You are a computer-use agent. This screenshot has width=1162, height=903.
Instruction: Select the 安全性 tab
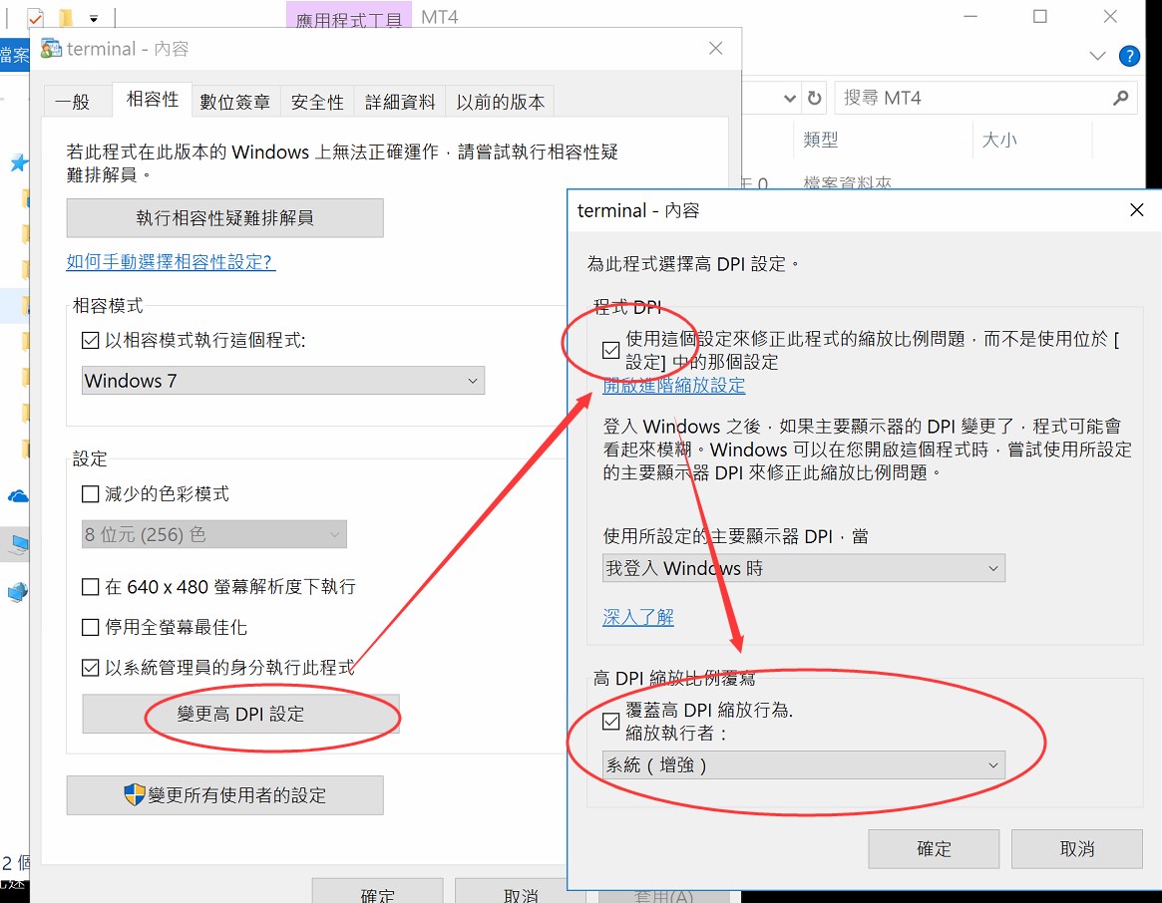(317, 102)
